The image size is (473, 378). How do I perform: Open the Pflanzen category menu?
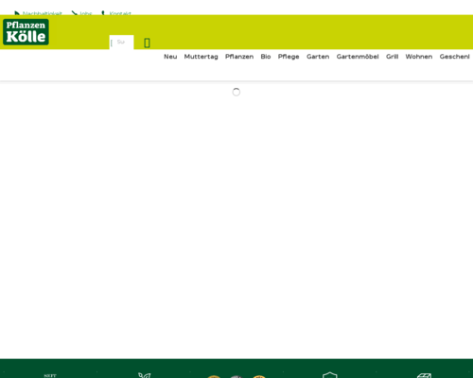point(239,57)
